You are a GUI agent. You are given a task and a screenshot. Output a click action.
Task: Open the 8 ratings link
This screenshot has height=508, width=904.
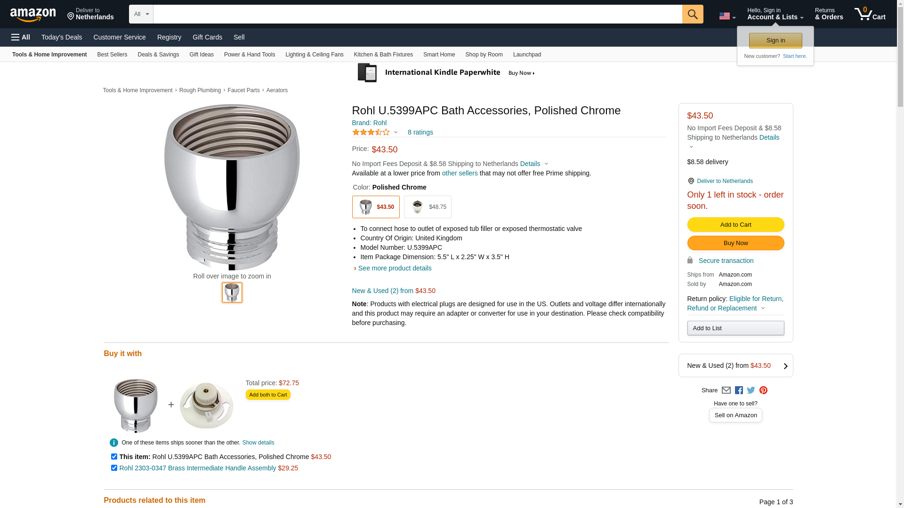(x=420, y=133)
